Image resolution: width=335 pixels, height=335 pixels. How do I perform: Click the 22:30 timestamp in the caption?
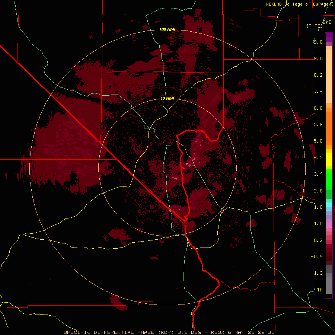pos(266,332)
